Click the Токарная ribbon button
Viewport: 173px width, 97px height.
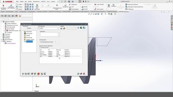point(113,5)
